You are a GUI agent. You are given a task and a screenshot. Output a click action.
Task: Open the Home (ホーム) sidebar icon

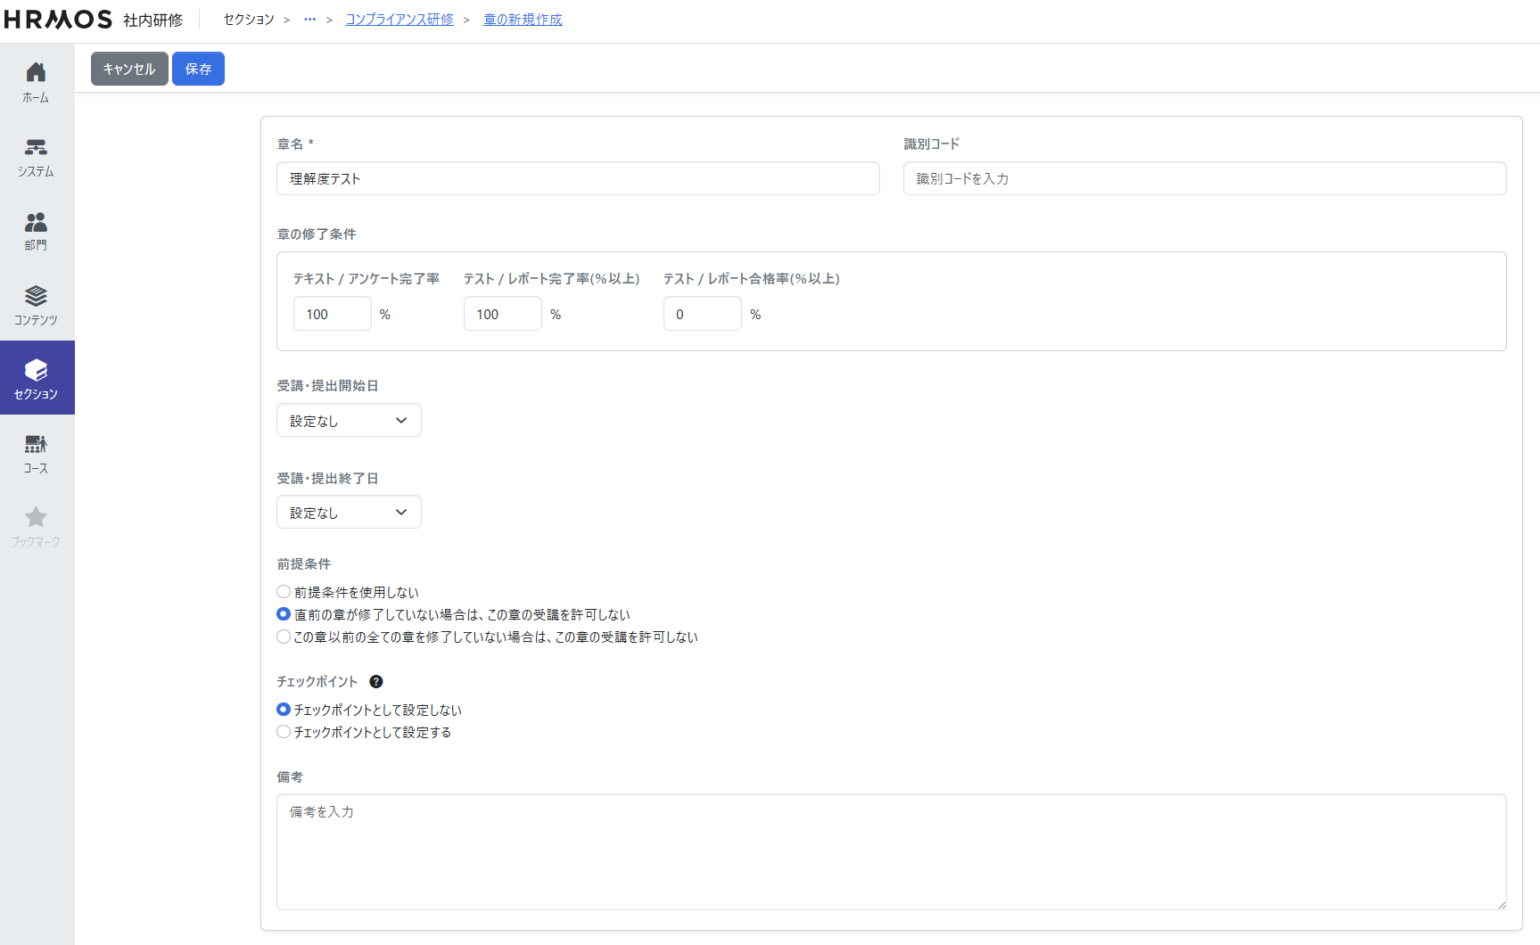[x=36, y=82]
